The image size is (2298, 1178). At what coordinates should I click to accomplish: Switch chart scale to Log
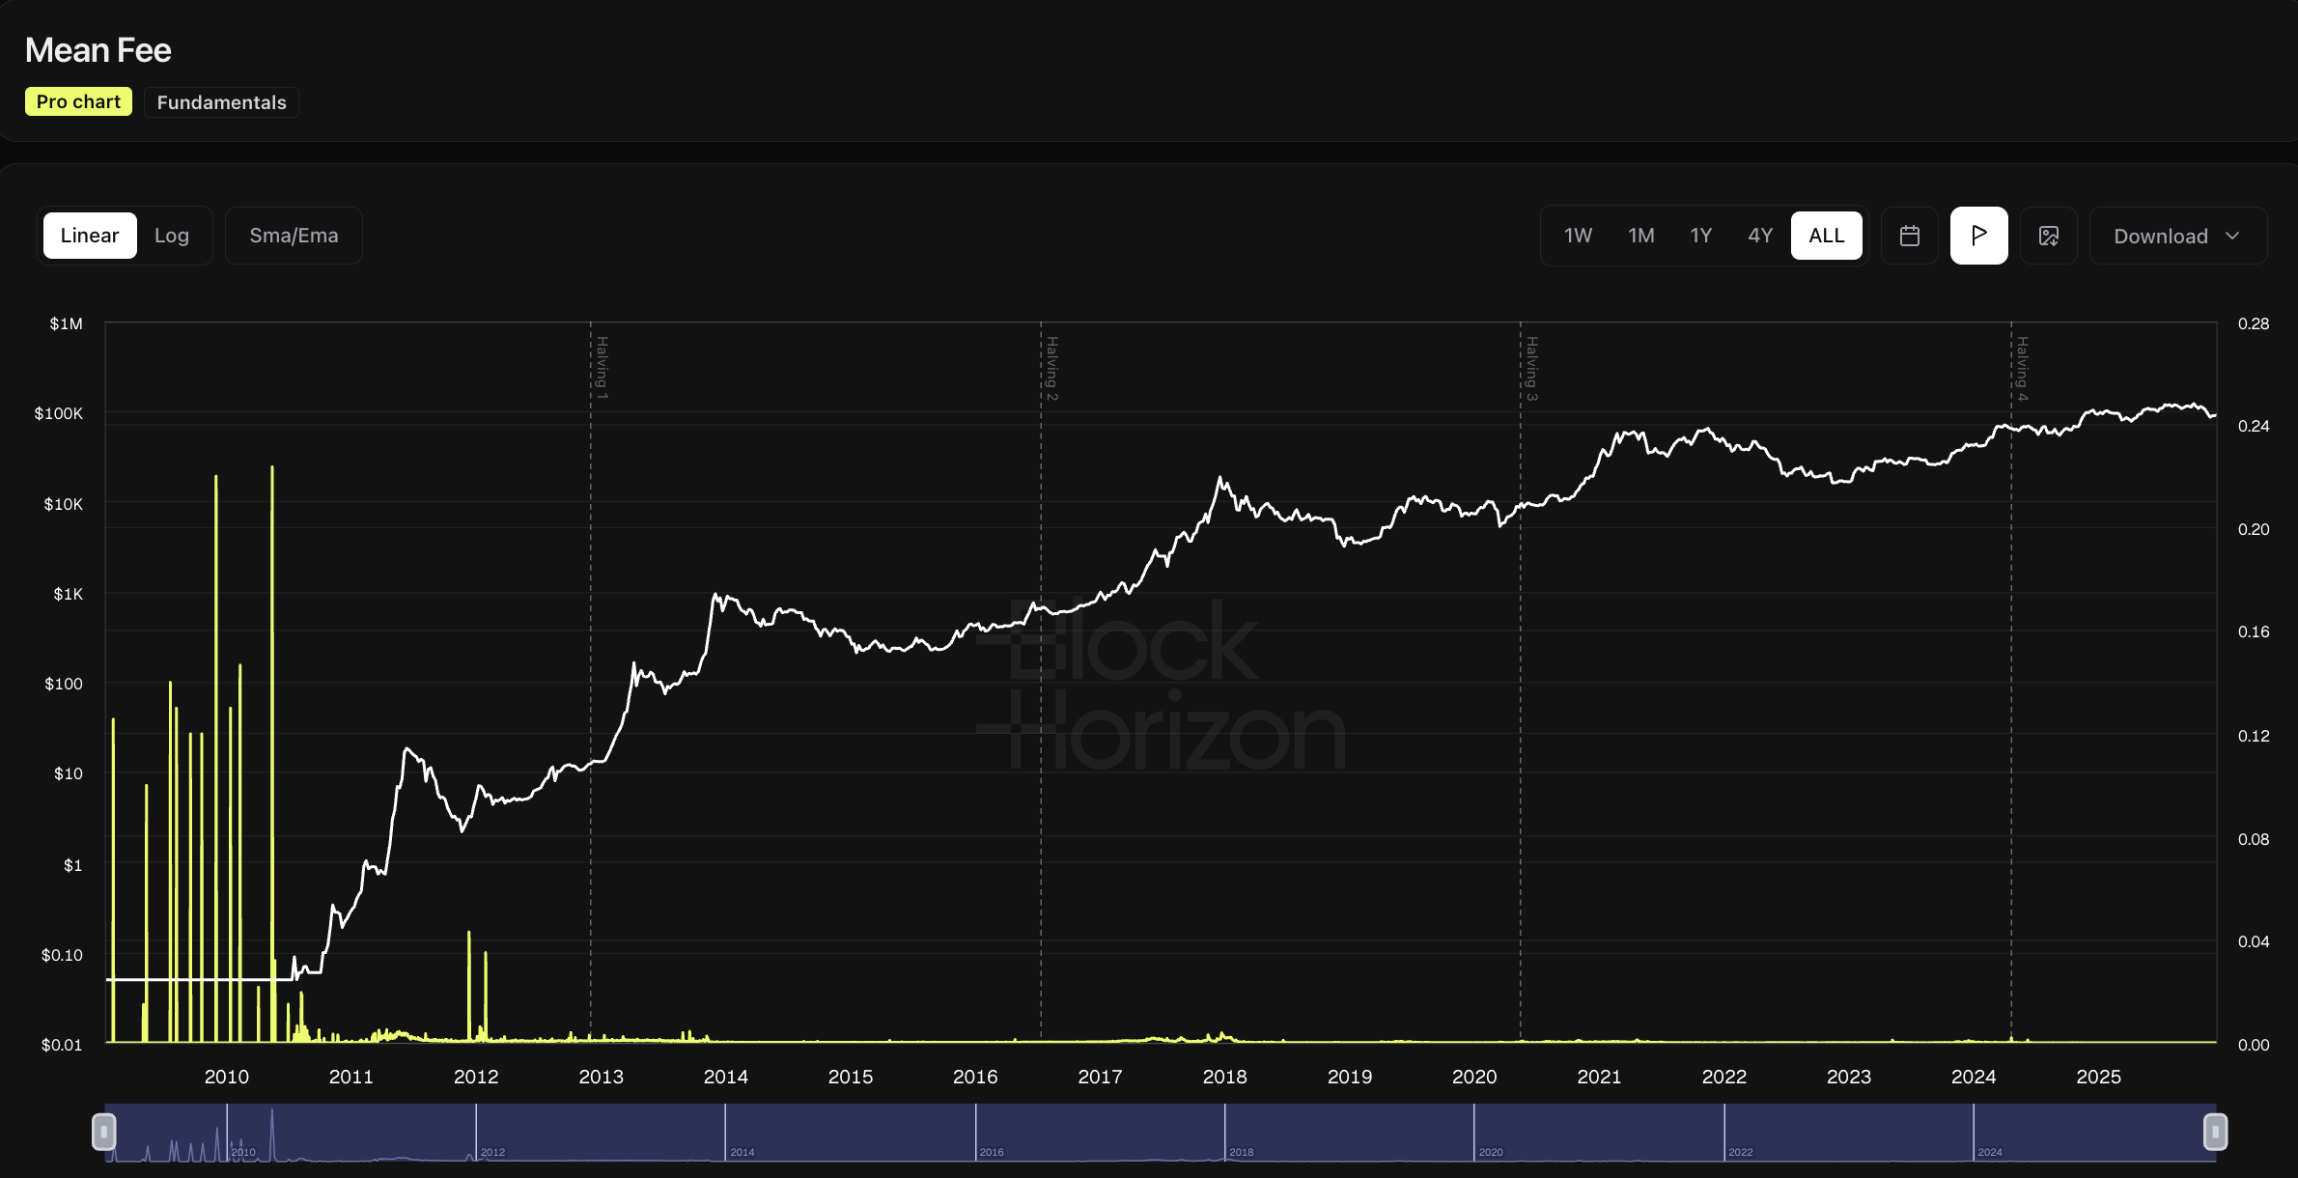tap(172, 236)
